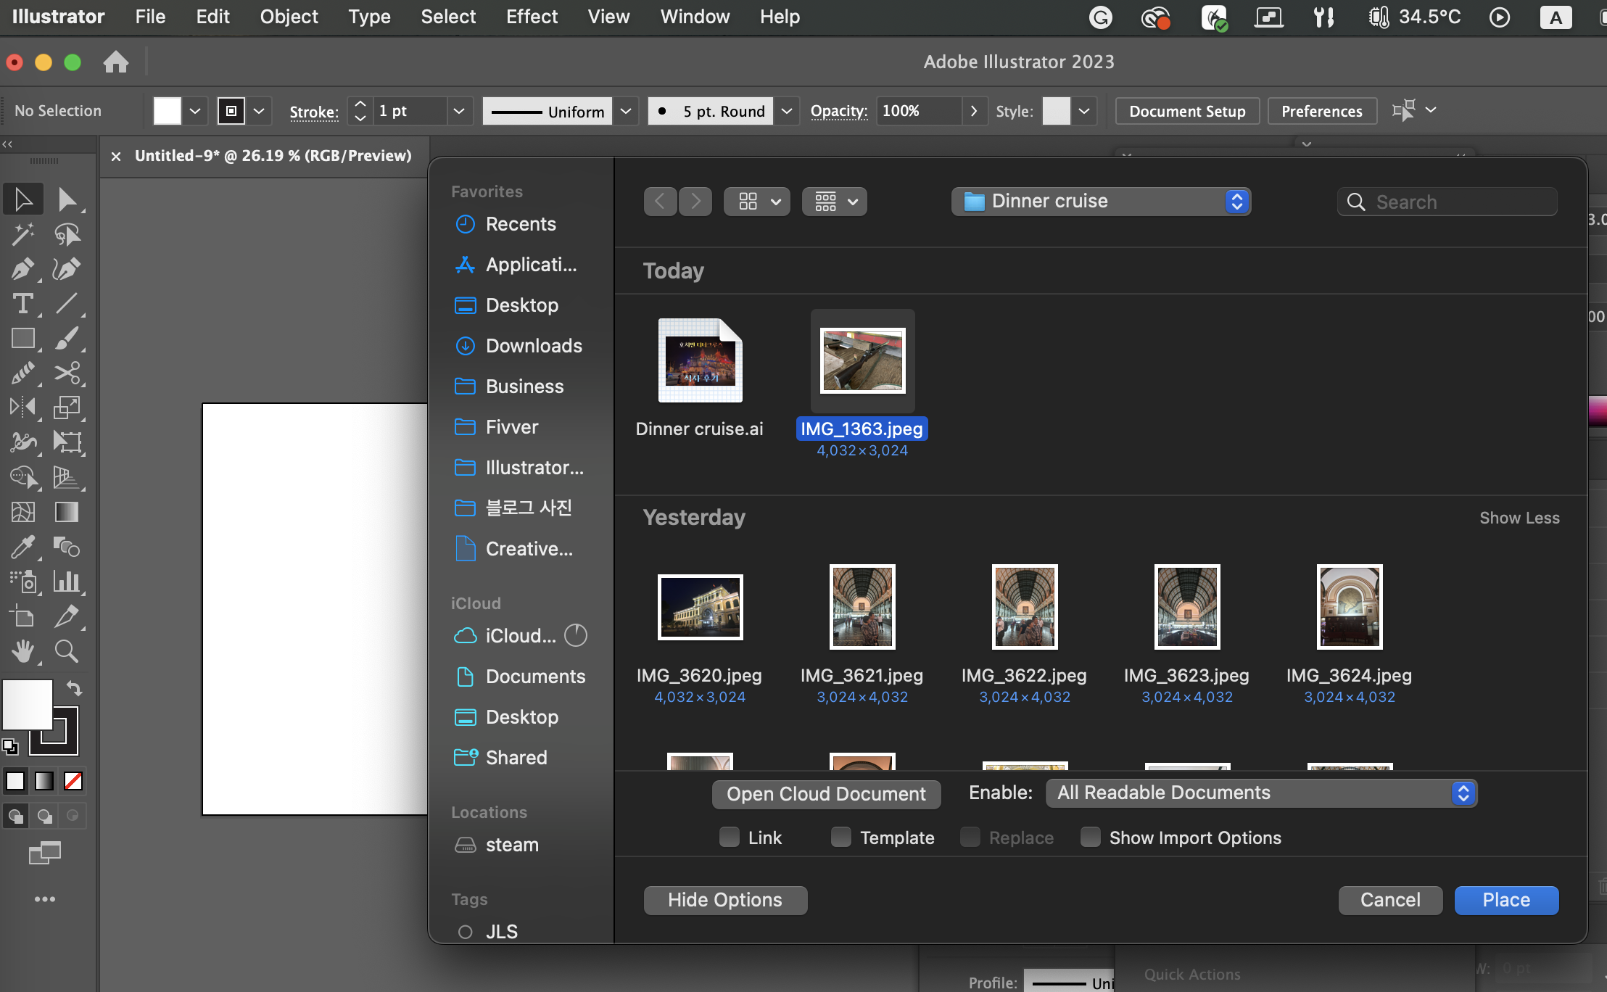This screenshot has height=992, width=1607.
Task: Click the Hide Options button
Action: point(725,900)
